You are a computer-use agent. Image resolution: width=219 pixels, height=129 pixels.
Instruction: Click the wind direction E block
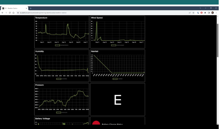(118, 100)
